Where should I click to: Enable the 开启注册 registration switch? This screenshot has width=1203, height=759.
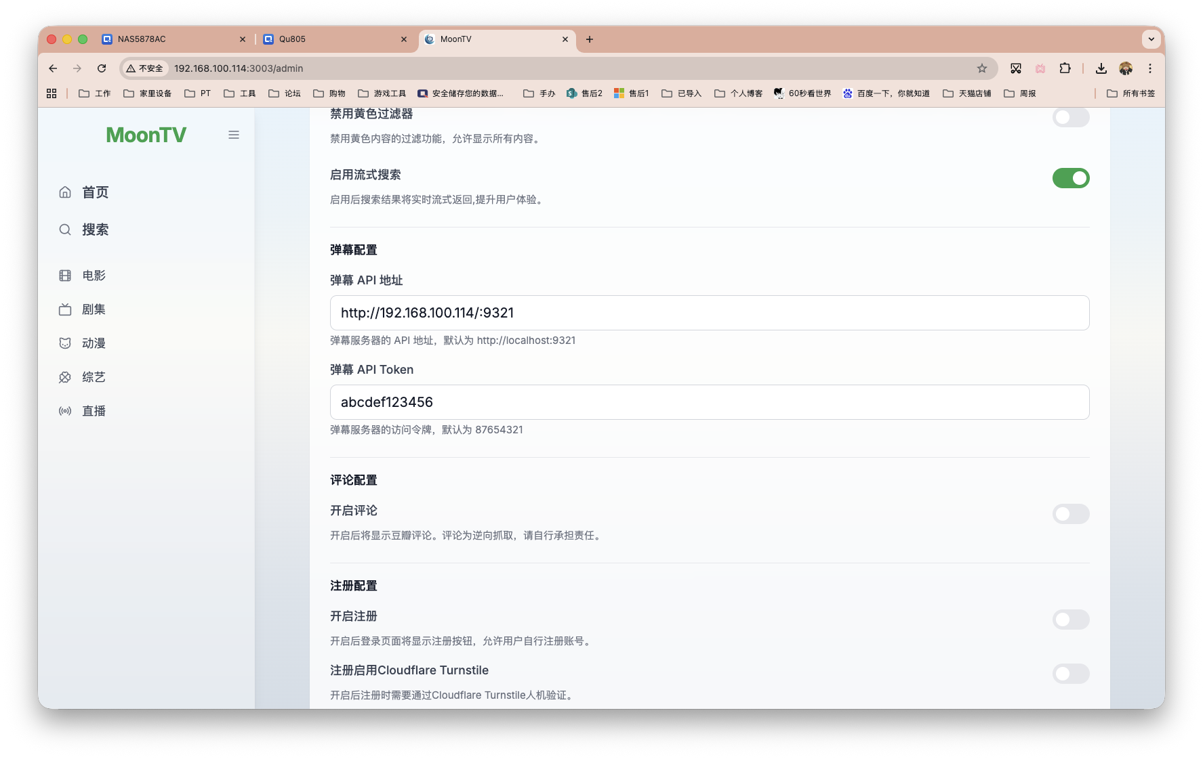1071,620
